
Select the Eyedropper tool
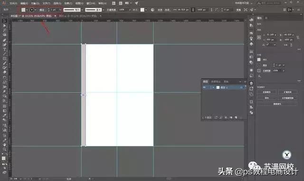(x=5, y=116)
